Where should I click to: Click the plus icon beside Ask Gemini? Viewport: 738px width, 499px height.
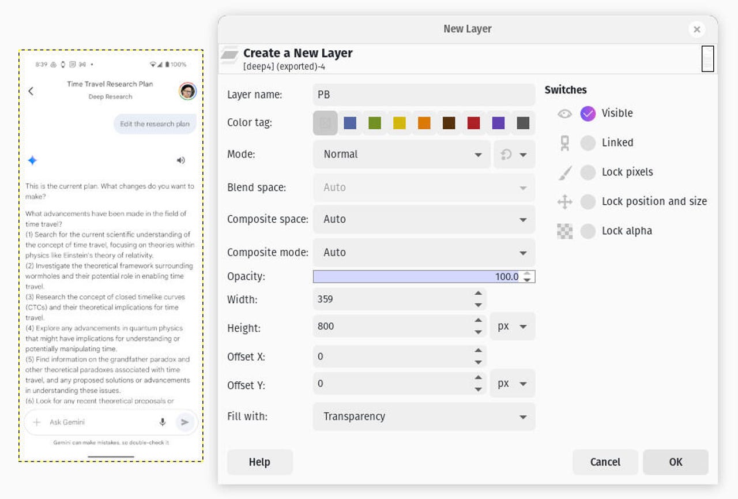(37, 422)
